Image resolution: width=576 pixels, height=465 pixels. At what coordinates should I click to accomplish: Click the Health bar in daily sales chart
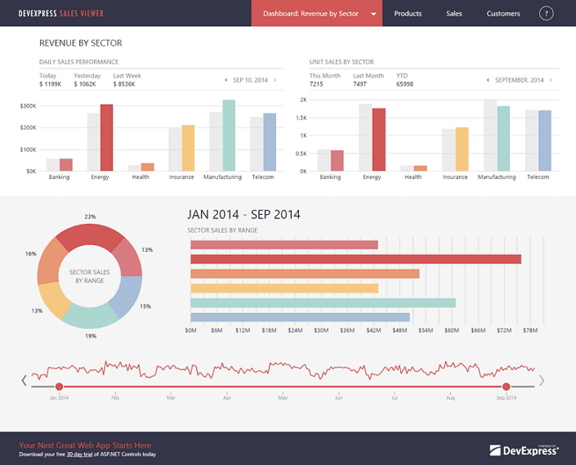148,167
